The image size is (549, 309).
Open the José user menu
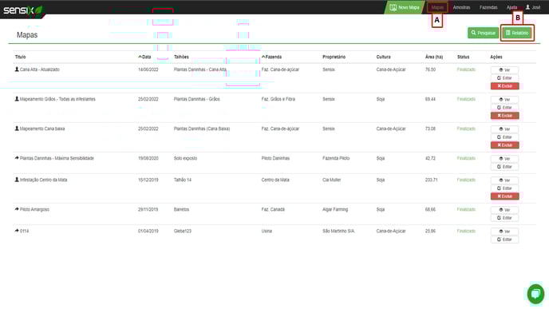click(x=533, y=7)
